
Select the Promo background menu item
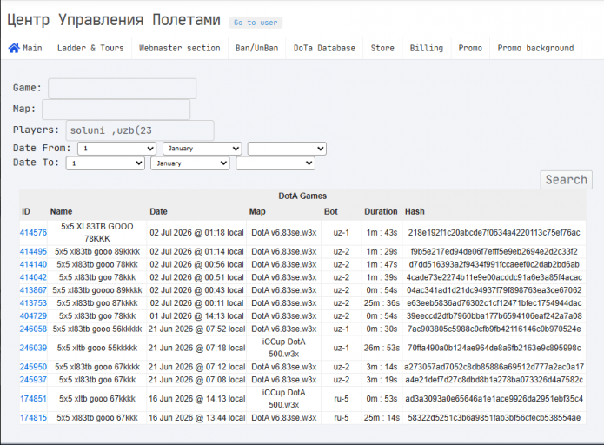tap(535, 48)
